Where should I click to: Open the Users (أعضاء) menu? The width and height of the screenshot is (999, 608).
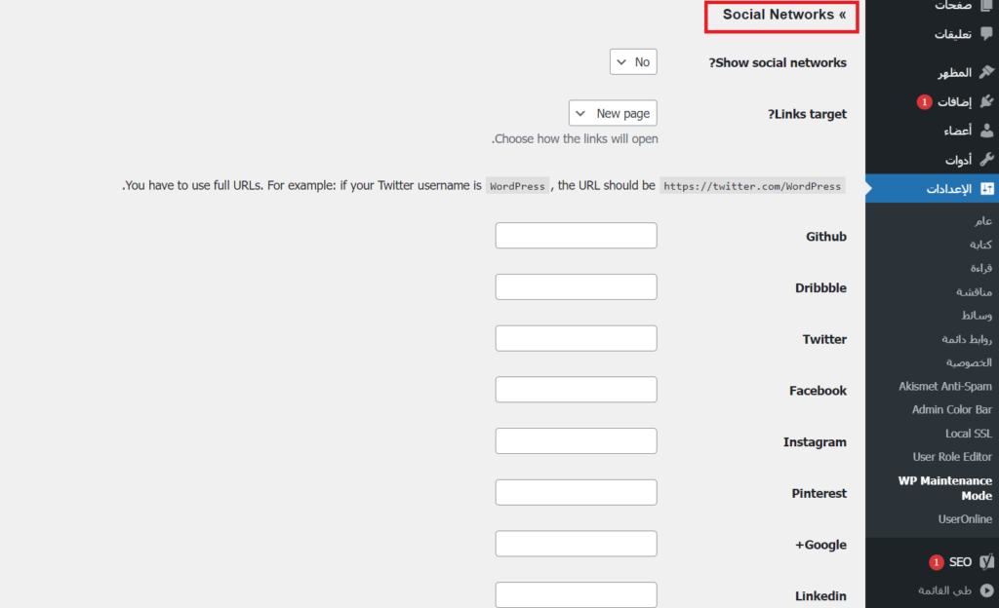click(x=957, y=131)
